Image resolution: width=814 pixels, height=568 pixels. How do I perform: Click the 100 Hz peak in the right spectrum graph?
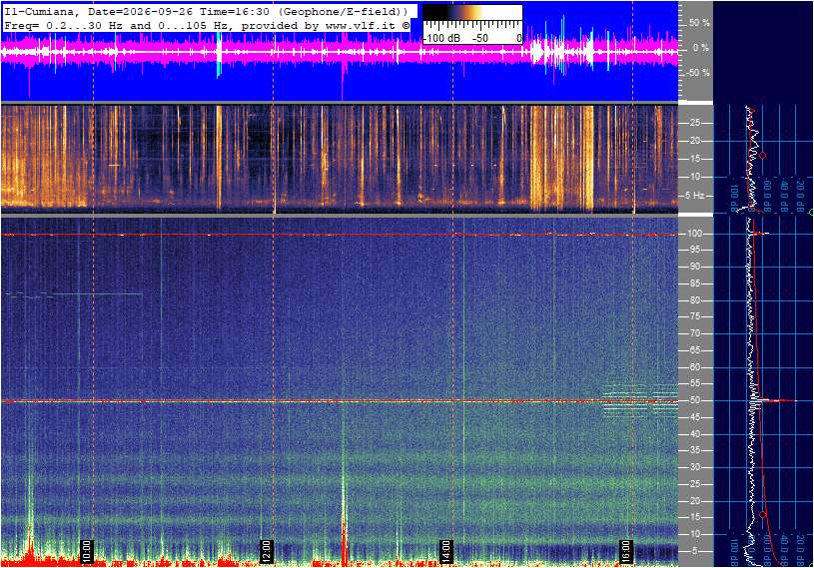pyautogui.click(x=761, y=234)
